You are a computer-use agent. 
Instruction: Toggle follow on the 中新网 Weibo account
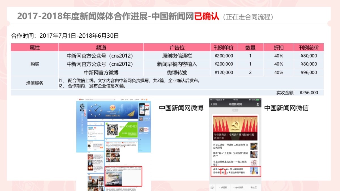tap(108, 115)
